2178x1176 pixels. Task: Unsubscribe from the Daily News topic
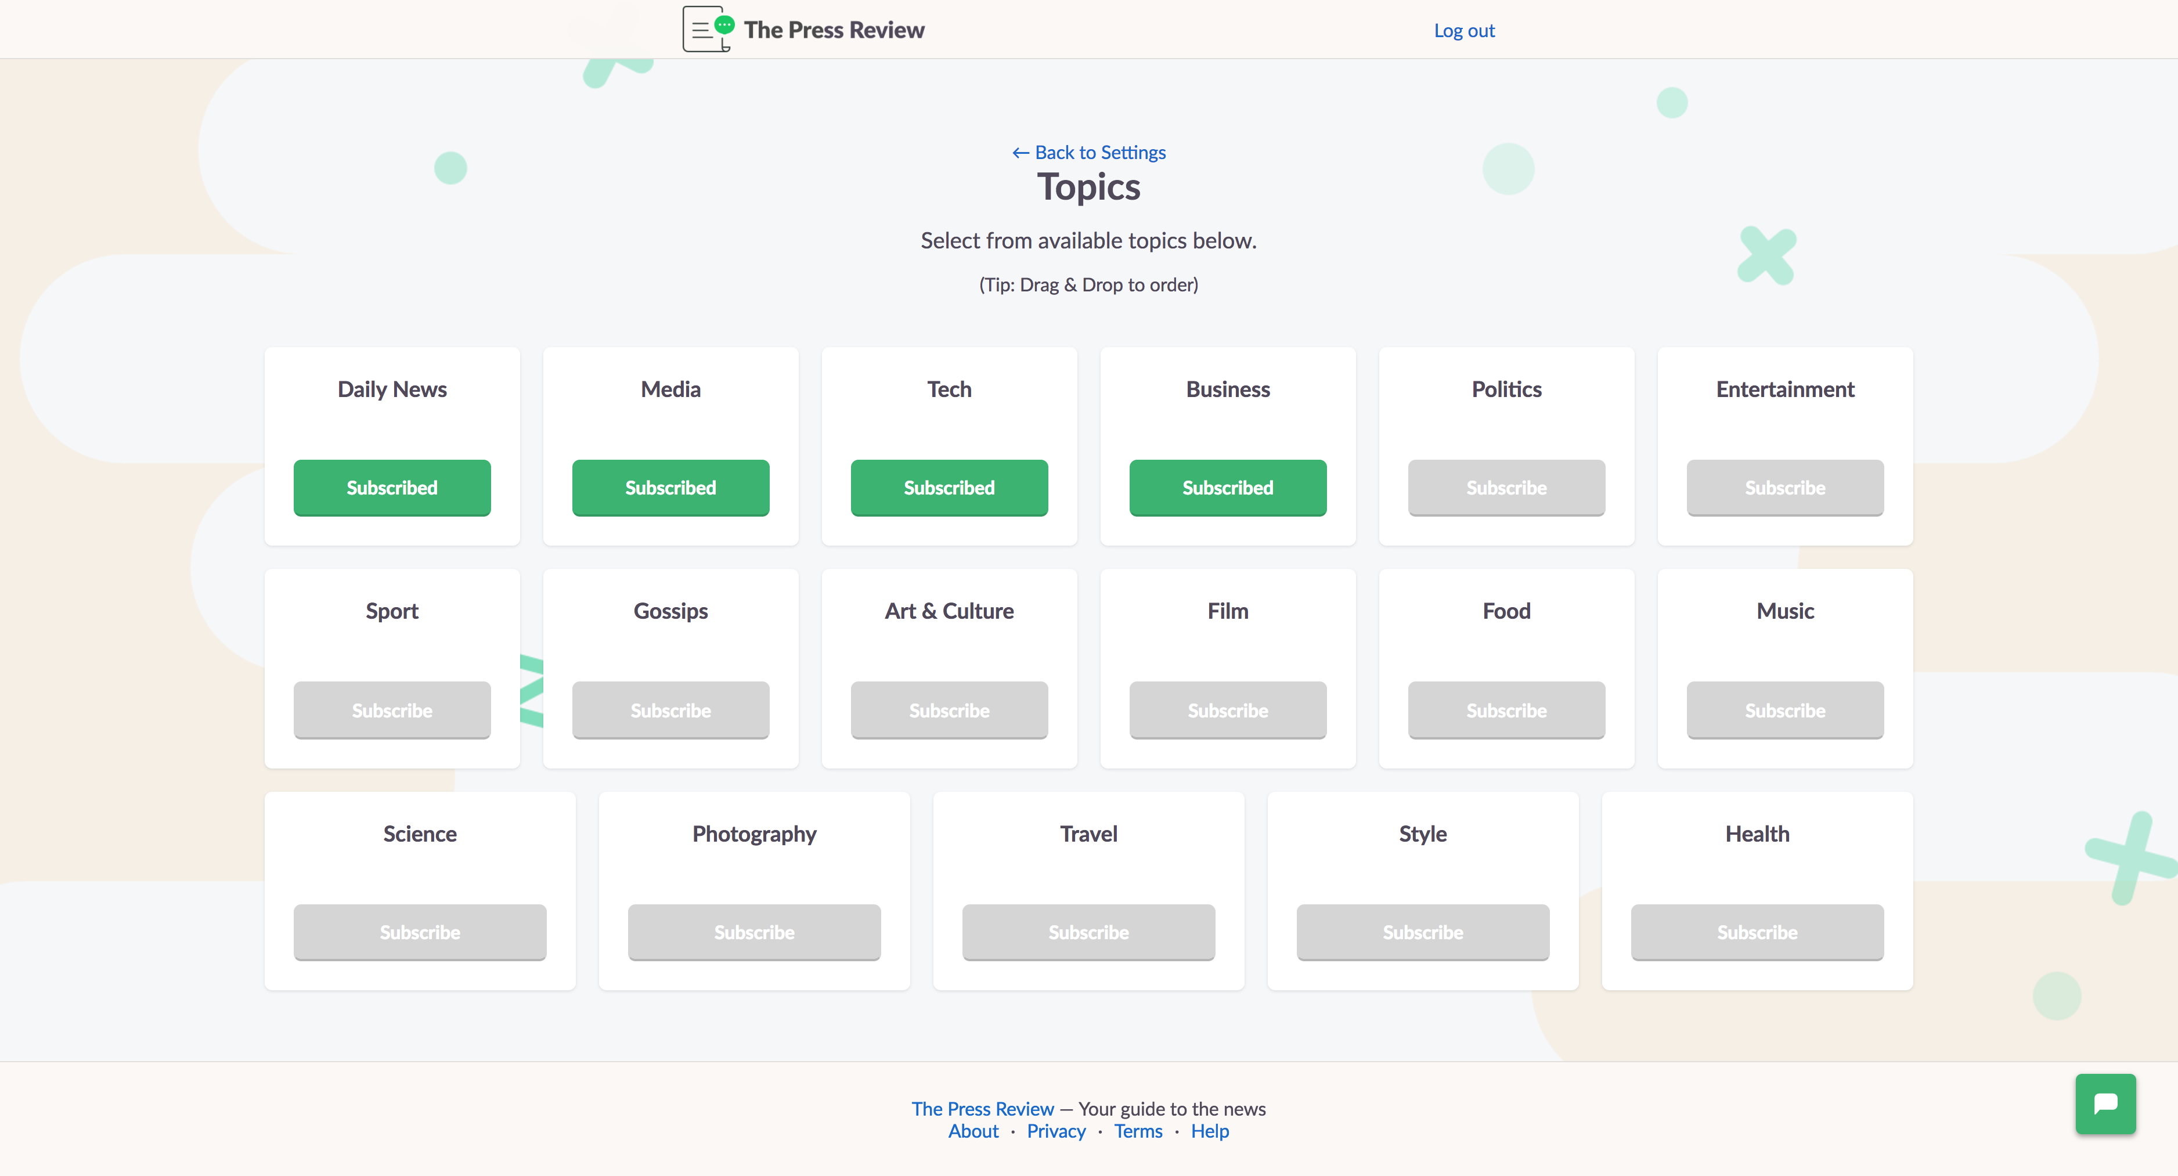point(391,488)
